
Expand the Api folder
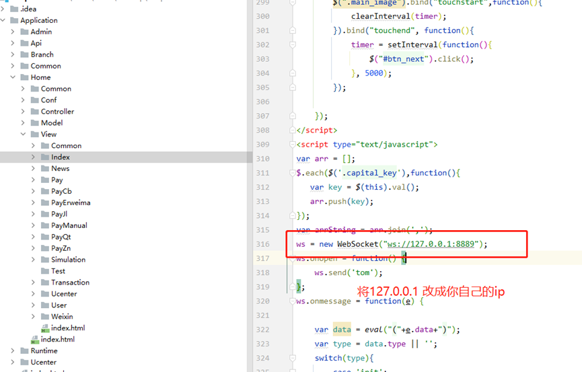click(13, 43)
